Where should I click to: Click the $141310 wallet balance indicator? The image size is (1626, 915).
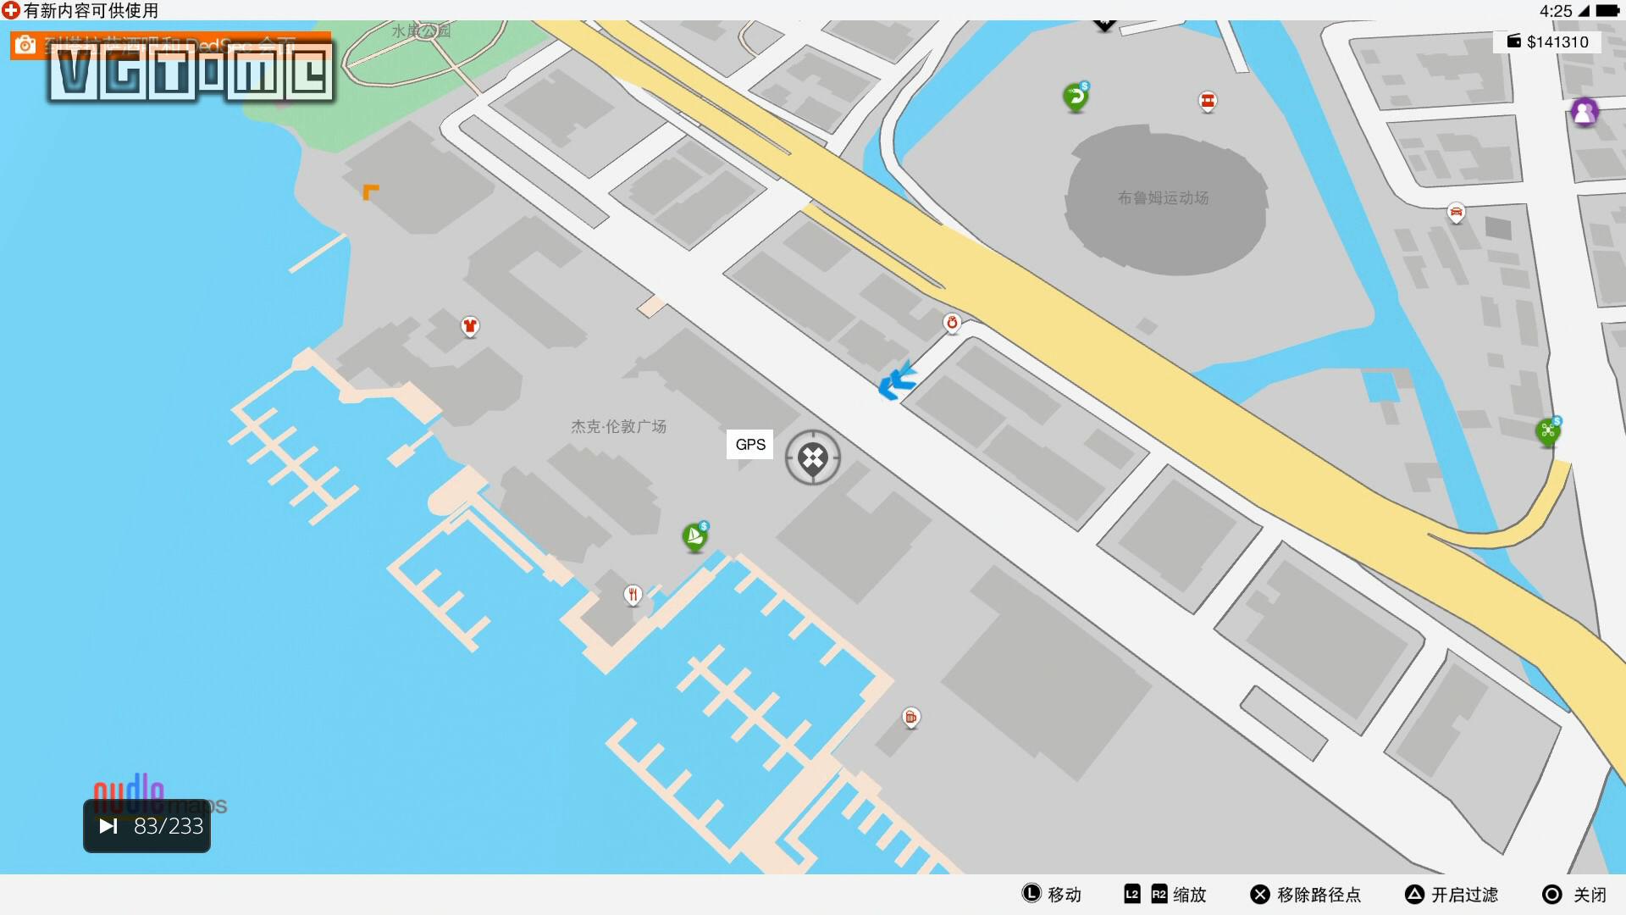(1547, 42)
